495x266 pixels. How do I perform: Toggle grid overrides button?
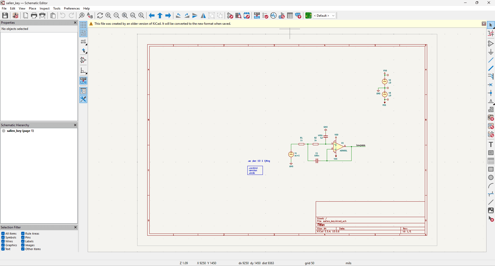pyautogui.click(x=83, y=33)
